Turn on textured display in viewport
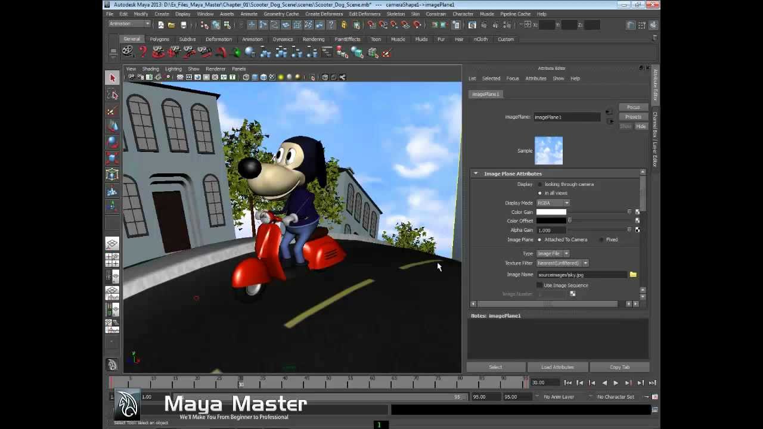The image size is (763, 429). click(x=272, y=77)
